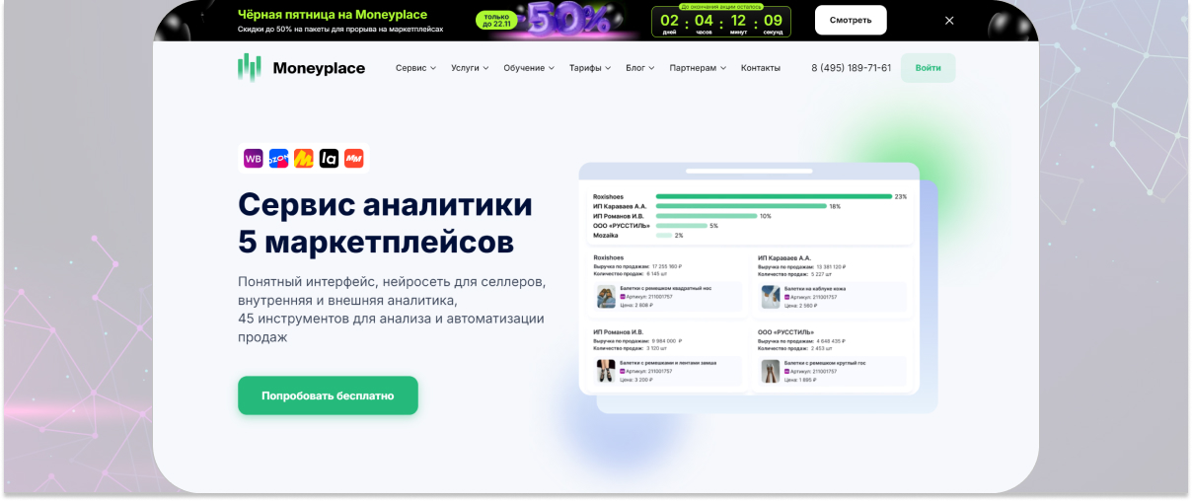
Task: Click 'Балетки с ремешками и лентами замша' title
Action: point(668,363)
